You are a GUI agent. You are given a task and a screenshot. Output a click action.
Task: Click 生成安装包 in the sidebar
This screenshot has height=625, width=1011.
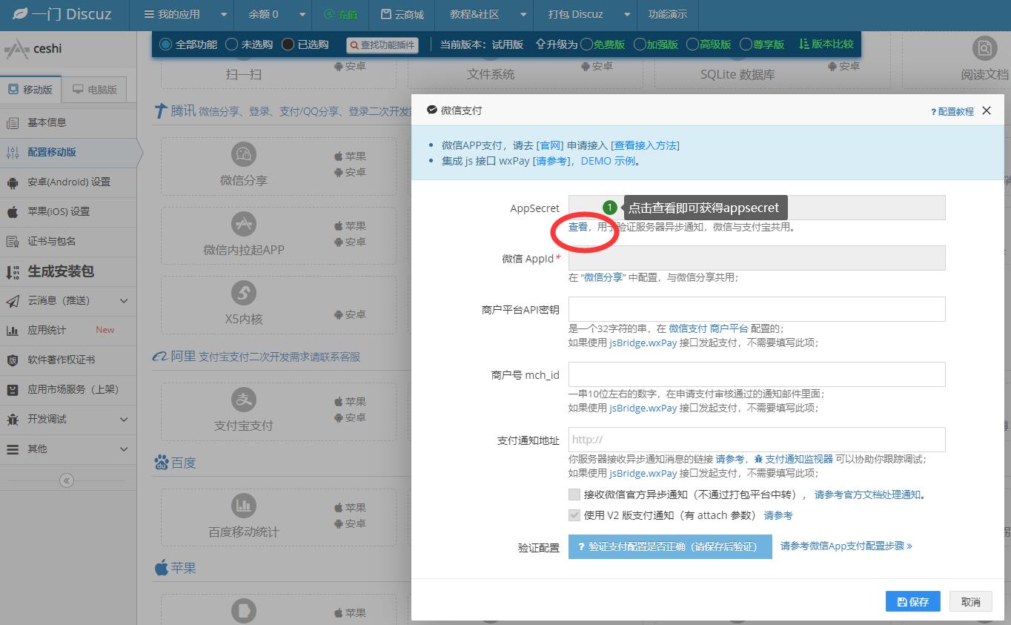[x=68, y=271]
